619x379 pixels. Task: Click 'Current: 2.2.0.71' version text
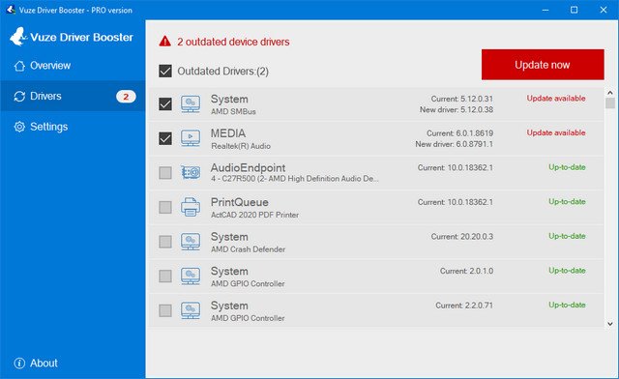pyautogui.click(x=464, y=306)
